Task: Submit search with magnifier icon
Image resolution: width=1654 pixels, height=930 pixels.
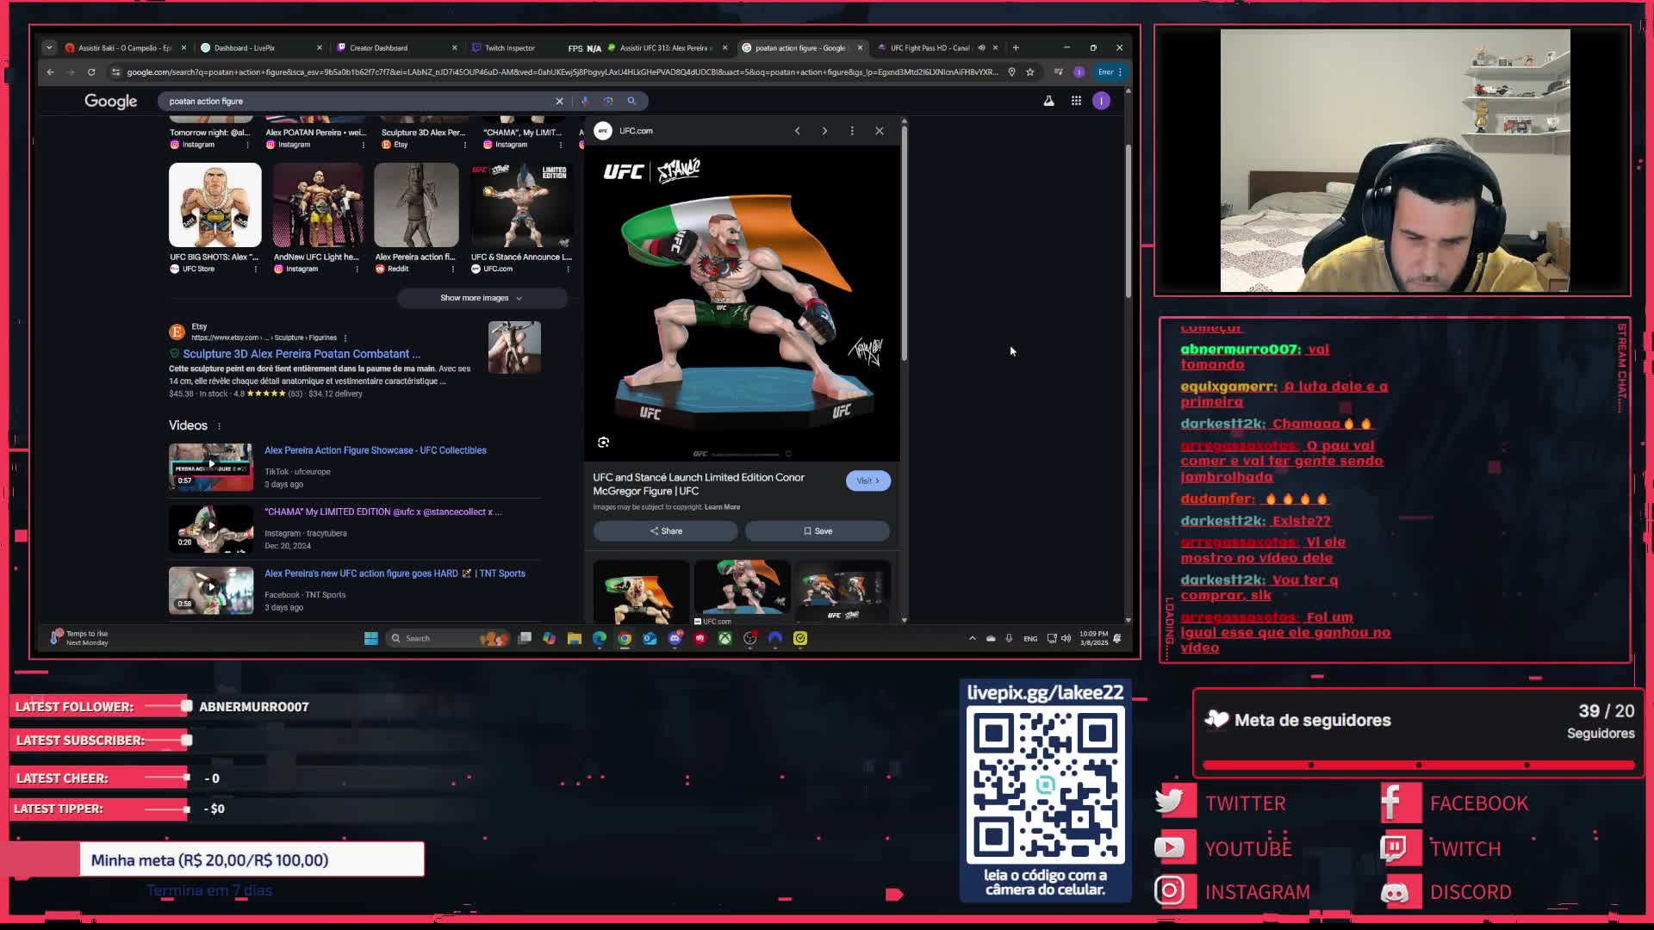Action: [631, 101]
